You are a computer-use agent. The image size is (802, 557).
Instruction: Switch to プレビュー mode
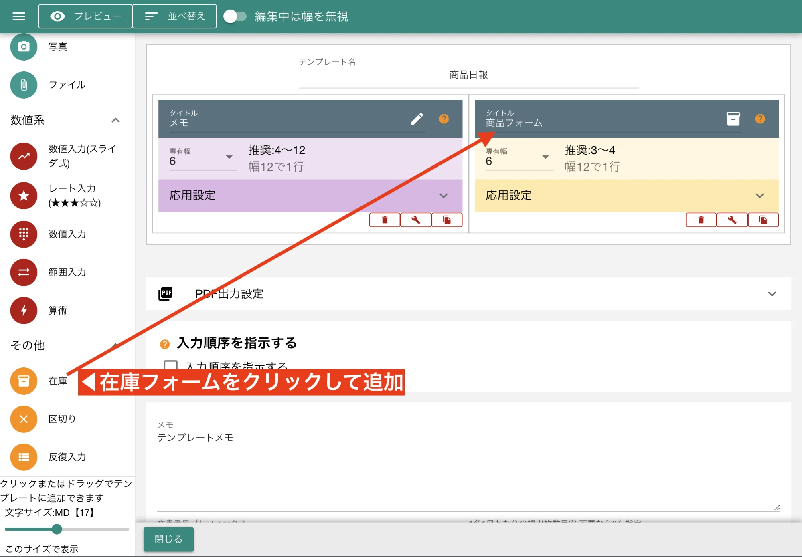(x=85, y=16)
